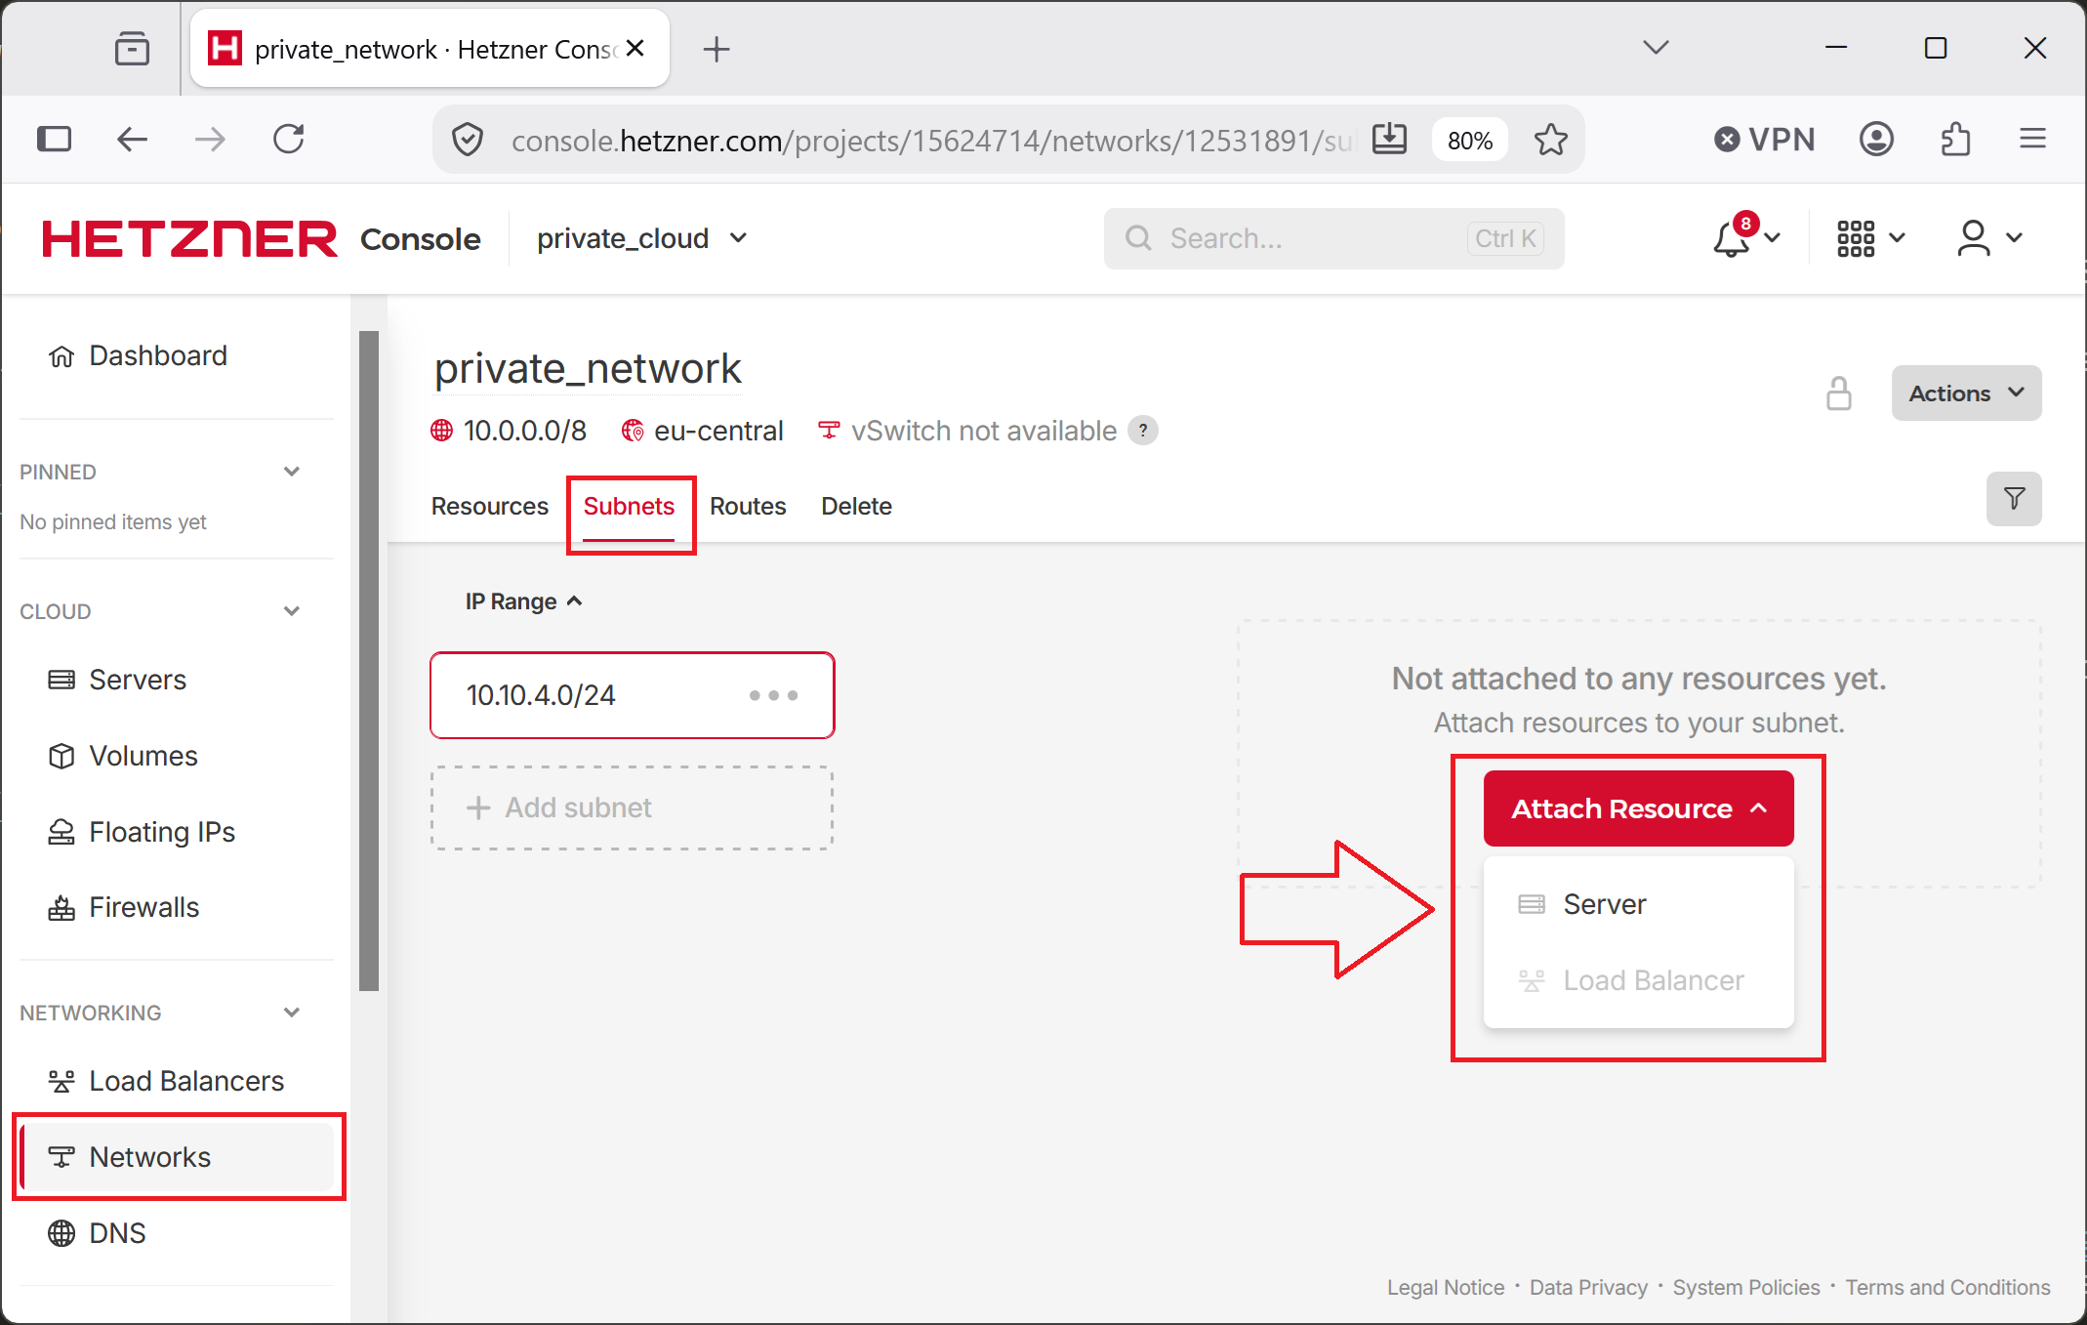The image size is (2087, 1325).
Task: Open the System Policies footer link
Action: [1746, 1288]
